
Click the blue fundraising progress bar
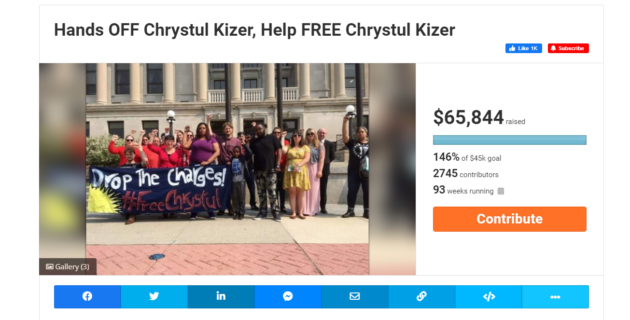coord(510,140)
